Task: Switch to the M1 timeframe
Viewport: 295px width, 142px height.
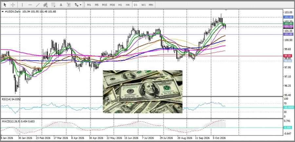Action: click(x=89, y=5)
